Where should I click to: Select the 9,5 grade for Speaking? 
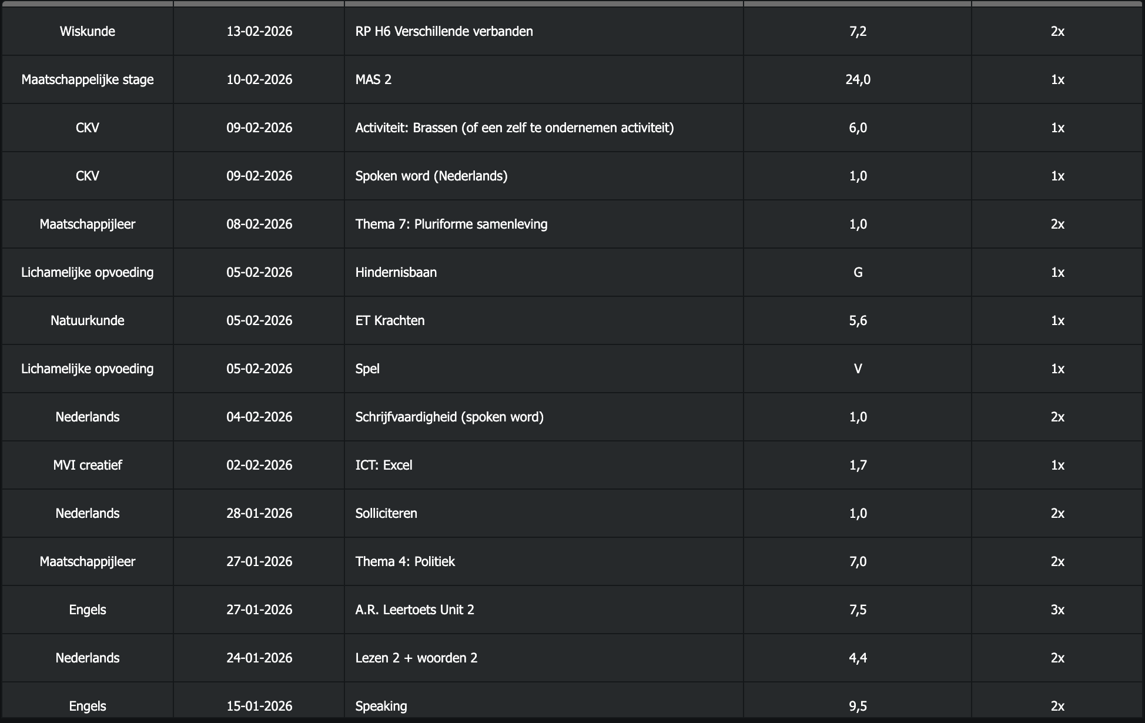pyautogui.click(x=858, y=706)
